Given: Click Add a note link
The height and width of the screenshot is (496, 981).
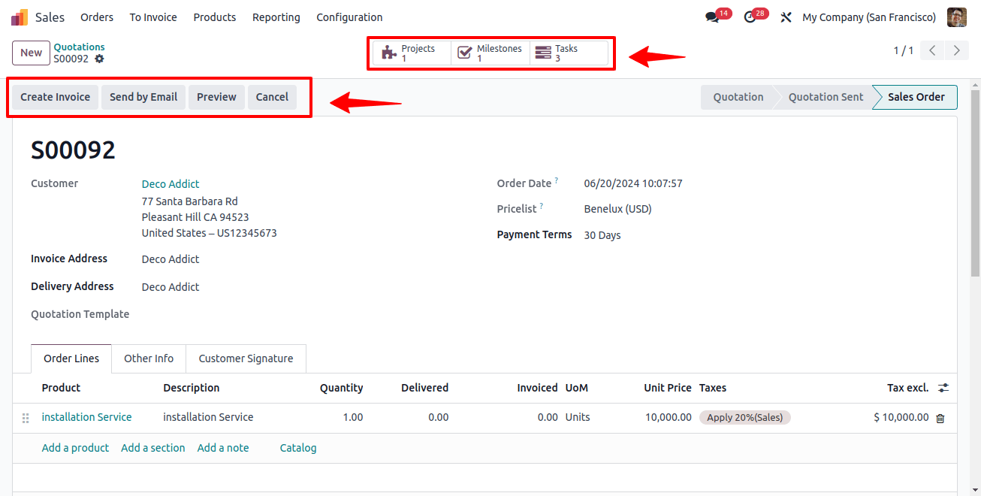Looking at the screenshot, I should [x=223, y=448].
